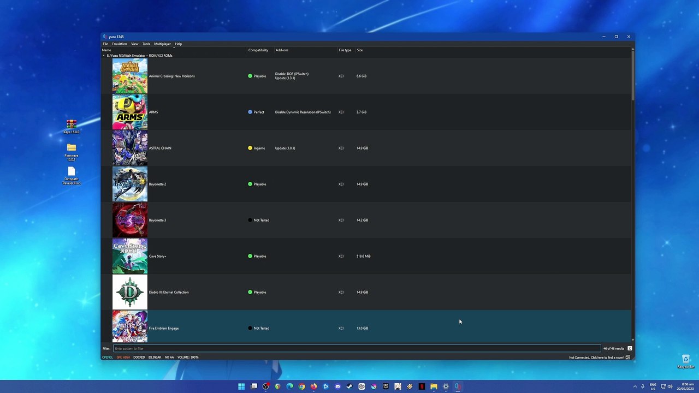Open the Firmware 15.0.1 folder on desktop
The width and height of the screenshot is (699, 393).
72,152
